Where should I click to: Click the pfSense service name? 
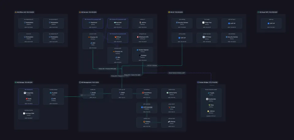point(172,122)
